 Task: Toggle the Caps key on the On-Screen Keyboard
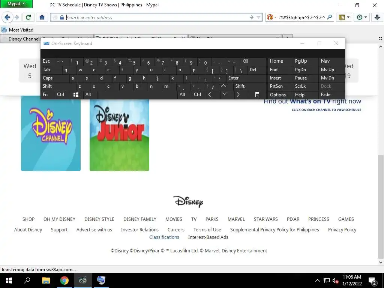coord(54,78)
